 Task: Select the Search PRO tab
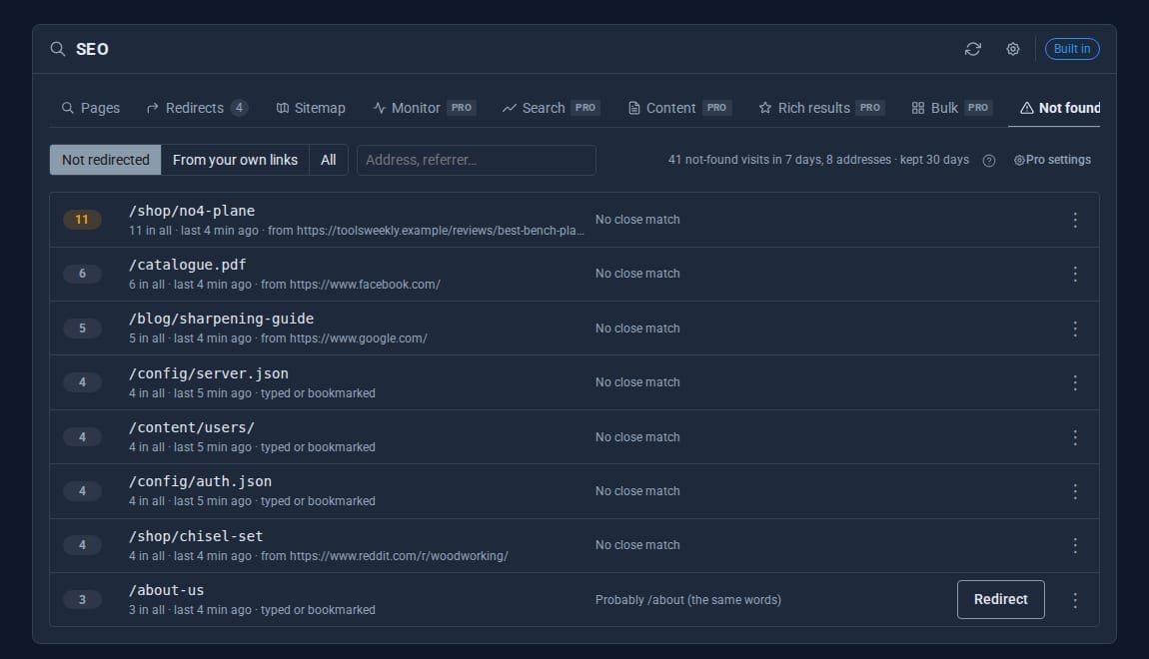(552, 108)
